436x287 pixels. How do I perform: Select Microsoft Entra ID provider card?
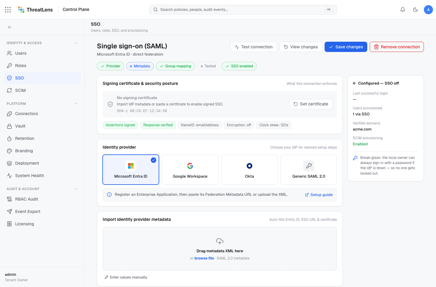(131, 169)
